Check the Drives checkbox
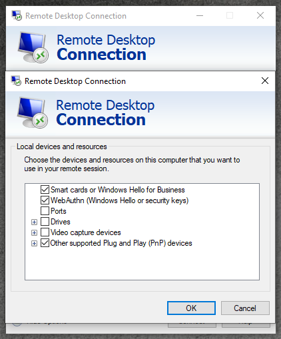This screenshot has width=281, height=339. (x=45, y=221)
